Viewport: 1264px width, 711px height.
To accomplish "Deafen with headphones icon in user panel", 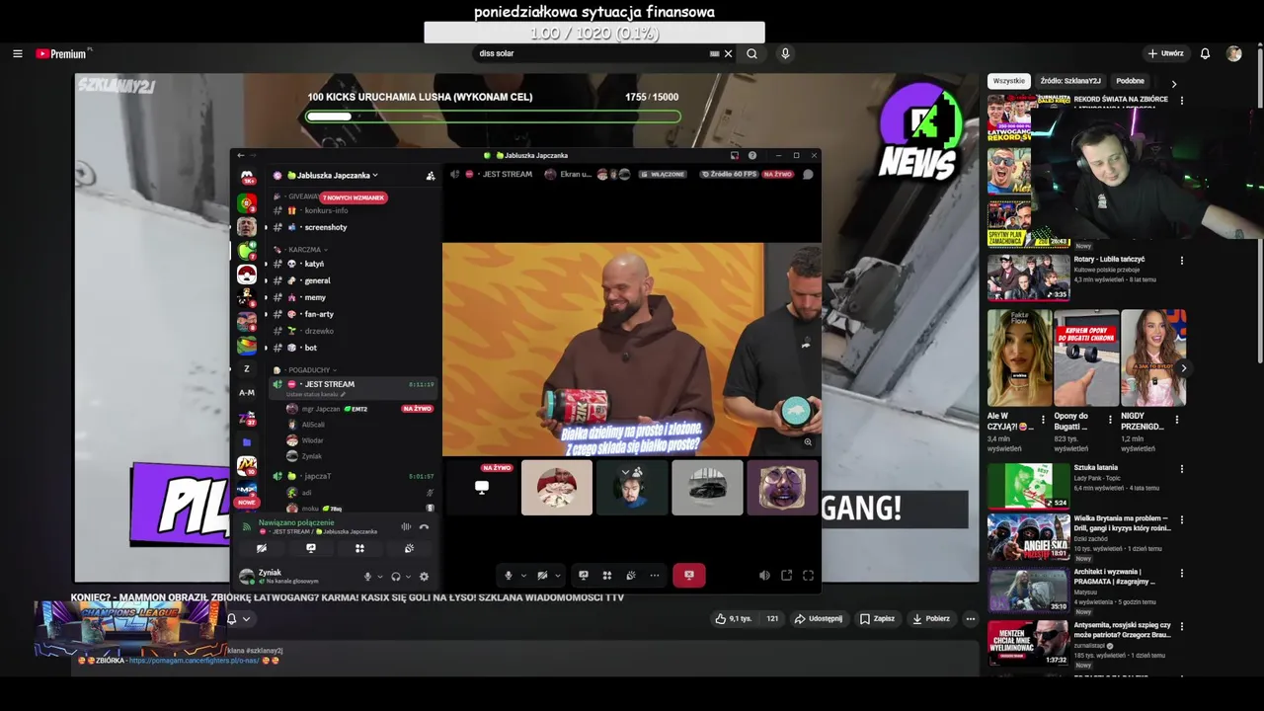I will pyautogui.click(x=395, y=577).
